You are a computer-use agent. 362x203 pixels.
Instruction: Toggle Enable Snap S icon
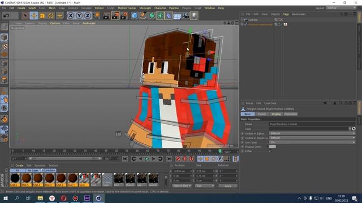click(4, 108)
